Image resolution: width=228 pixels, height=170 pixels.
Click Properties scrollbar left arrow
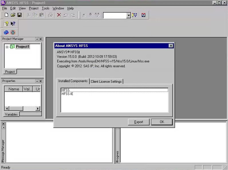pos(7,108)
